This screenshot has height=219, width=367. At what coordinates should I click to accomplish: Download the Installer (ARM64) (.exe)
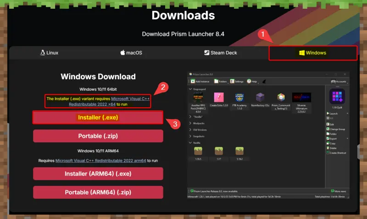(98, 174)
